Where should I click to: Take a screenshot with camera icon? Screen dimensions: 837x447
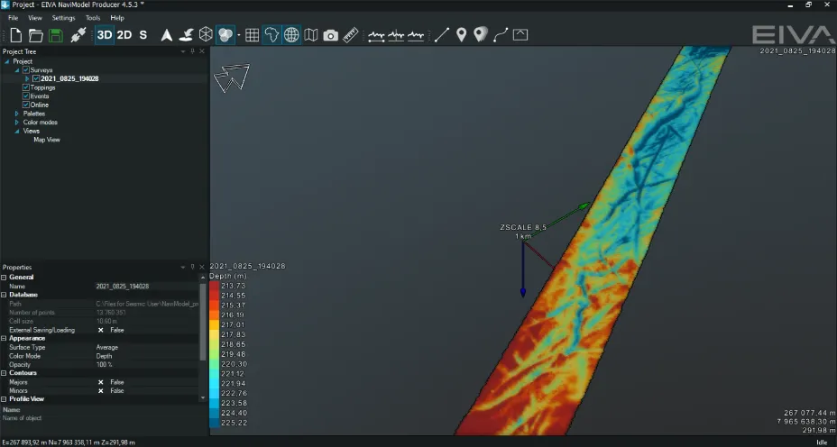(x=331, y=35)
